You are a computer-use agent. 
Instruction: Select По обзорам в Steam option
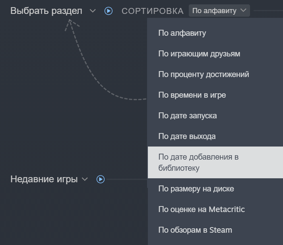(195, 230)
